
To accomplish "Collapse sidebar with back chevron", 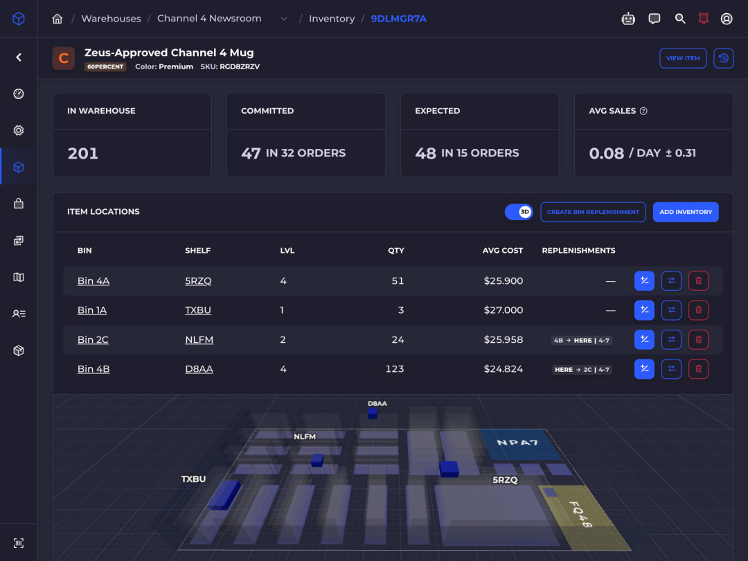I will click(x=19, y=57).
